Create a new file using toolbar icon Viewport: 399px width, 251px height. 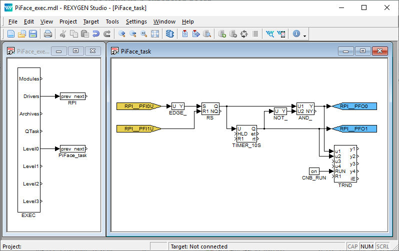pos(11,34)
